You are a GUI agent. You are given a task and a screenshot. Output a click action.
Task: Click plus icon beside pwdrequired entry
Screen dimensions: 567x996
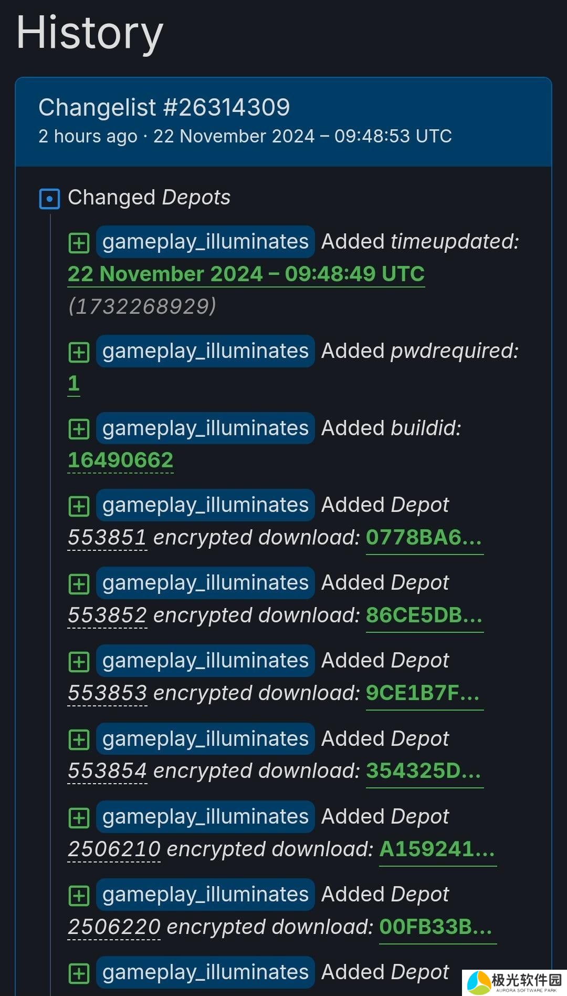pyautogui.click(x=79, y=352)
